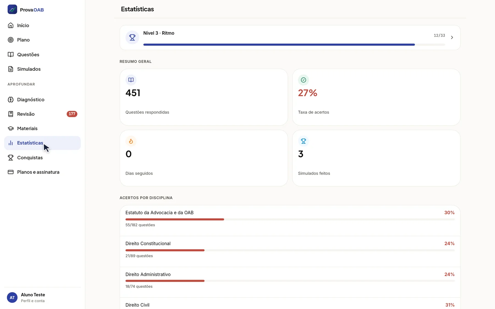Open Questões using the book icon
495x309 pixels.
[11, 55]
